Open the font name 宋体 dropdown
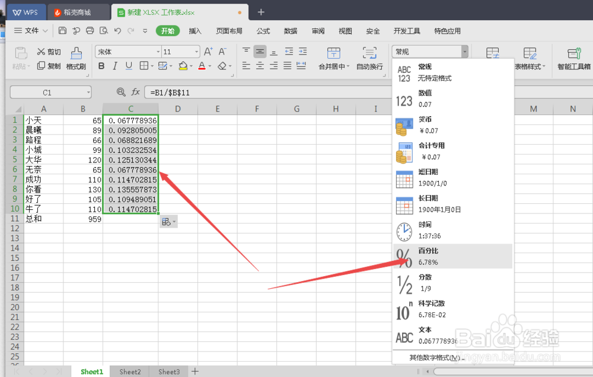This screenshot has height=377, width=593. click(158, 52)
